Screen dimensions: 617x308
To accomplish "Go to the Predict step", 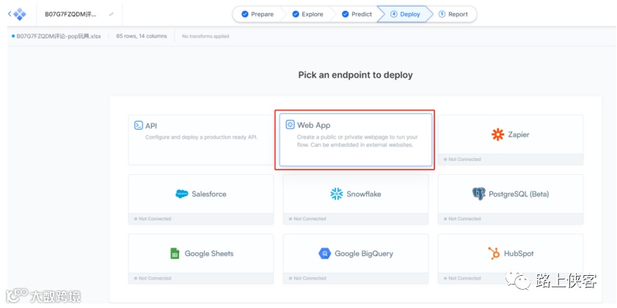I will [357, 14].
